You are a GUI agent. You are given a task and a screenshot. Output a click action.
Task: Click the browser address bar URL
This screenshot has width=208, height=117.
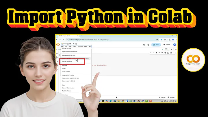(89, 40)
